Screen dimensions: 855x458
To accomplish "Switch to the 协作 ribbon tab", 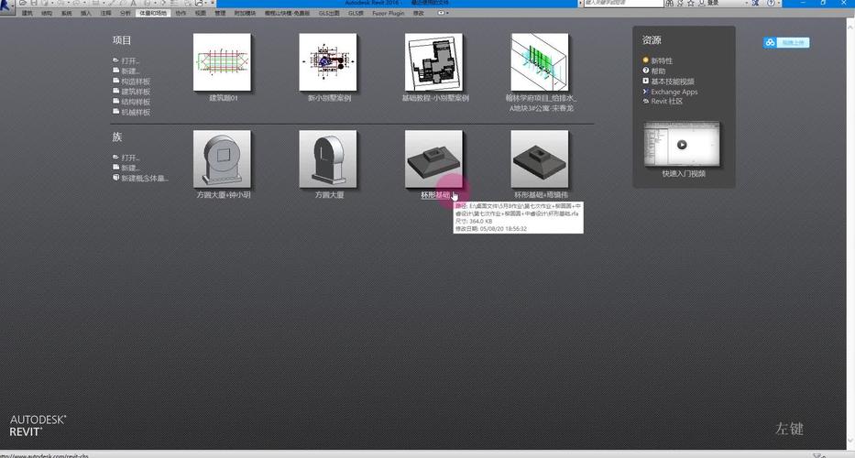I will pos(181,13).
